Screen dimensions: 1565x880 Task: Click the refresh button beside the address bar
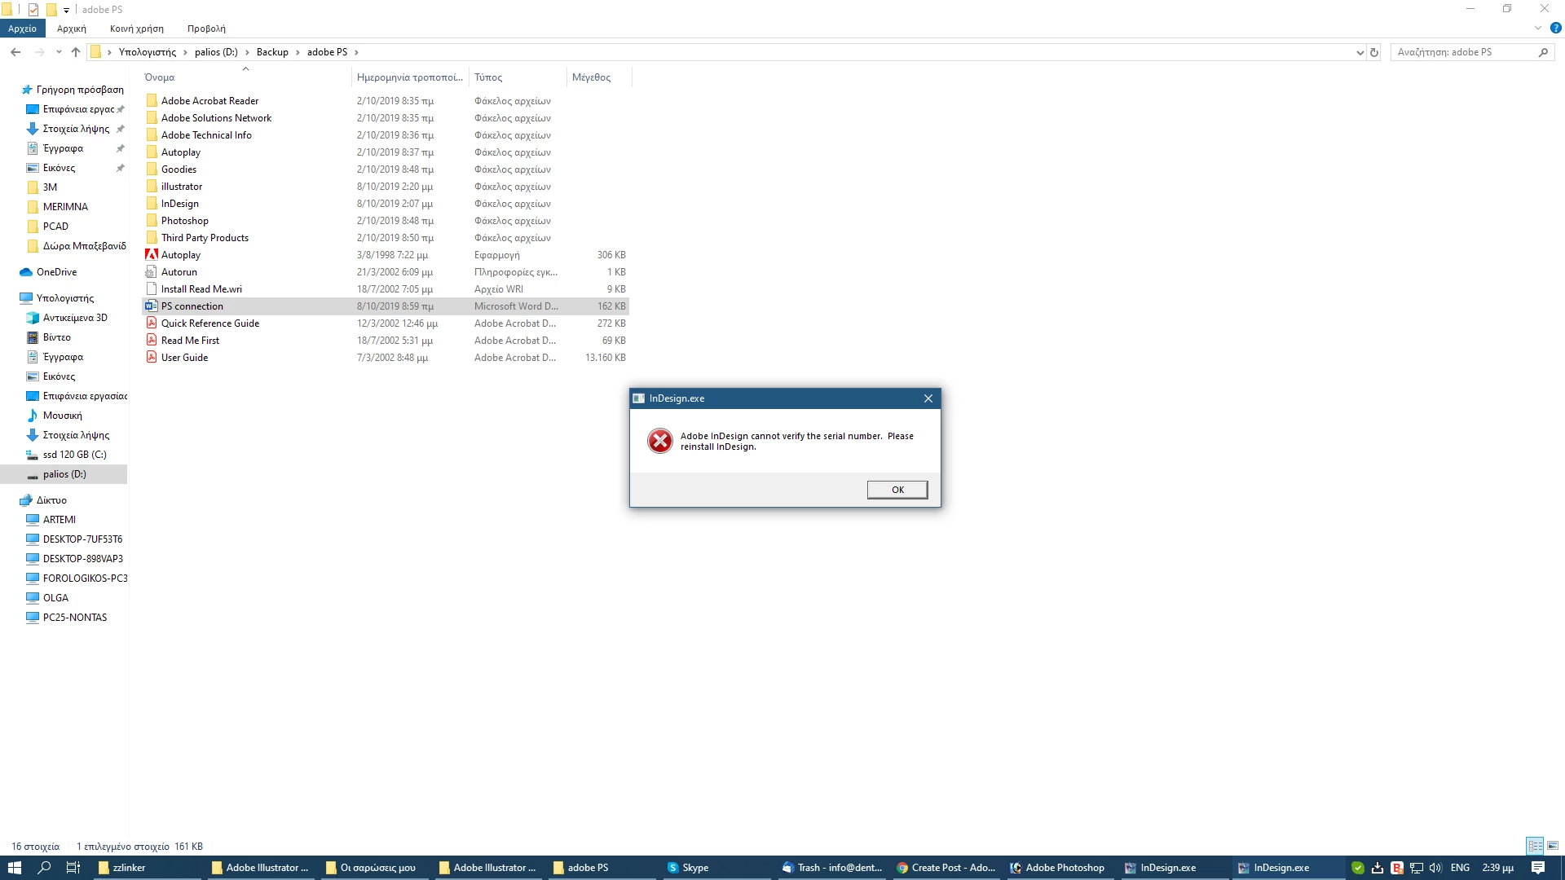coord(1374,52)
